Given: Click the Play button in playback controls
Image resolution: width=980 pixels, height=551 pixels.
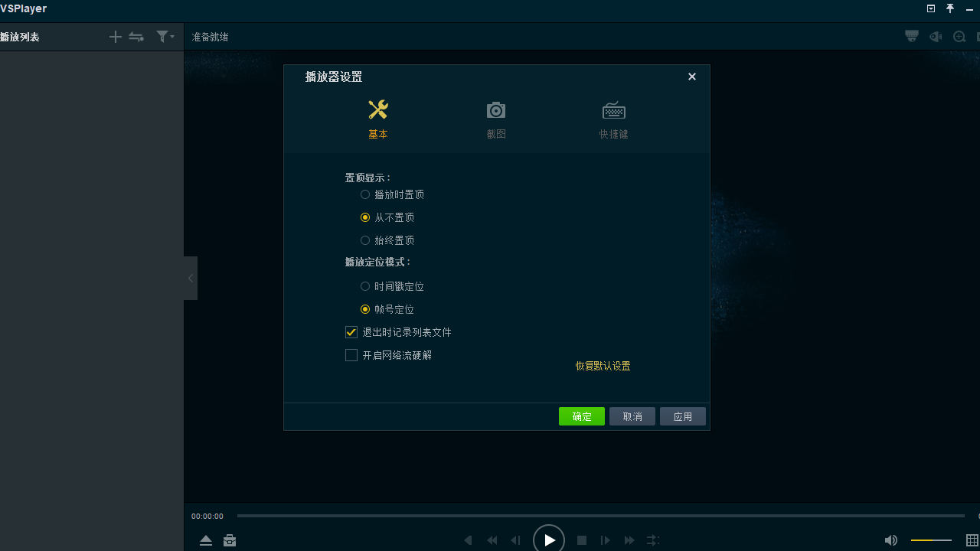Looking at the screenshot, I should click(x=549, y=540).
